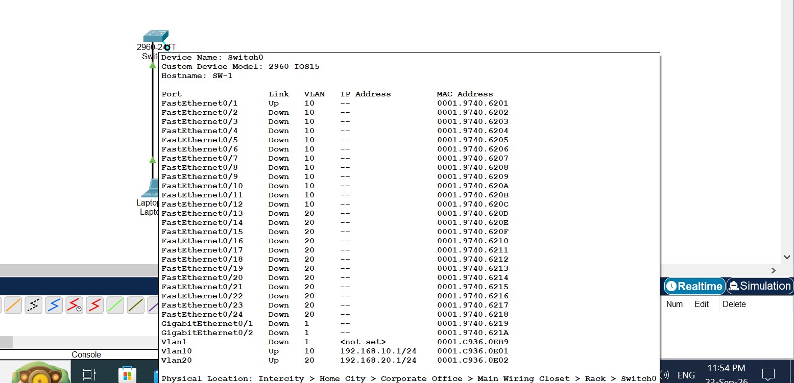Image resolution: width=794 pixels, height=383 pixels.
Task: Select the olive green cable connection
Action: click(x=135, y=305)
